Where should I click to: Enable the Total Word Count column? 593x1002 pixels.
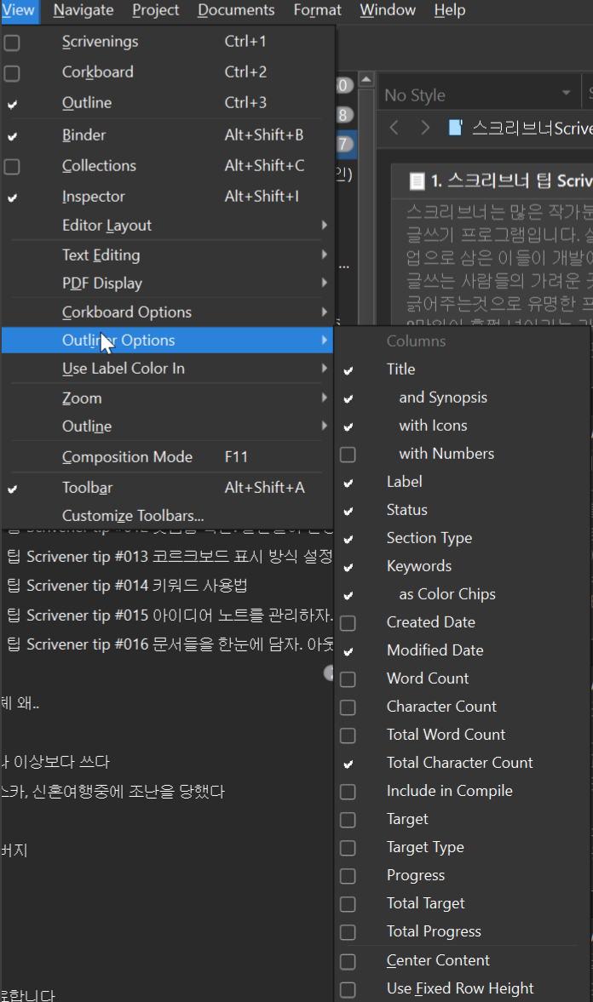click(348, 736)
